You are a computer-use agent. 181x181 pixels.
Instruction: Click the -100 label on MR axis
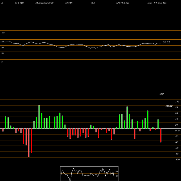177,160
